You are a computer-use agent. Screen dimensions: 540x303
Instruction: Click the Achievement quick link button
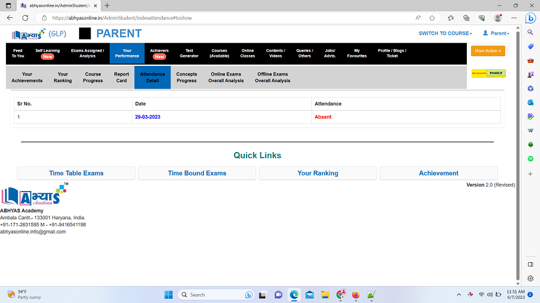point(439,173)
